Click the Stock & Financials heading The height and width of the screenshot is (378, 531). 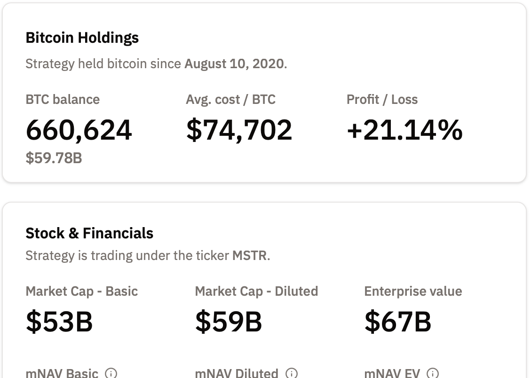click(89, 233)
